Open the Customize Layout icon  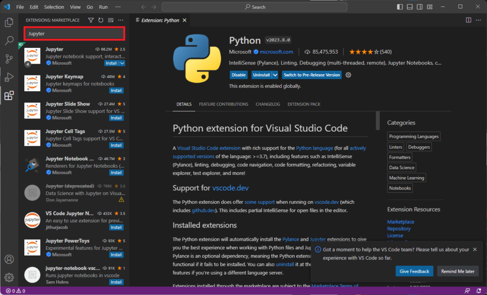tap(429, 7)
